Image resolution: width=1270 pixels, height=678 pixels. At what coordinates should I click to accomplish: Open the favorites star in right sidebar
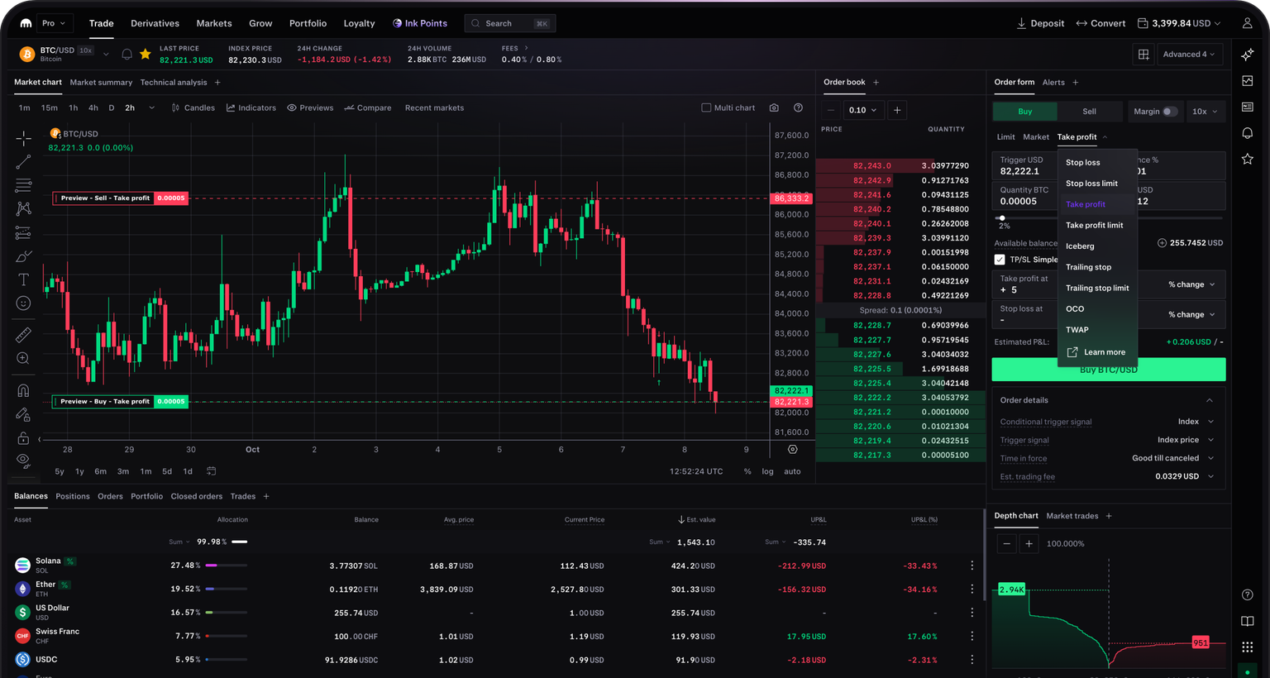coord(1247,159)
